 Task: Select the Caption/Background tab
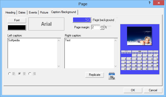[64, 12]
